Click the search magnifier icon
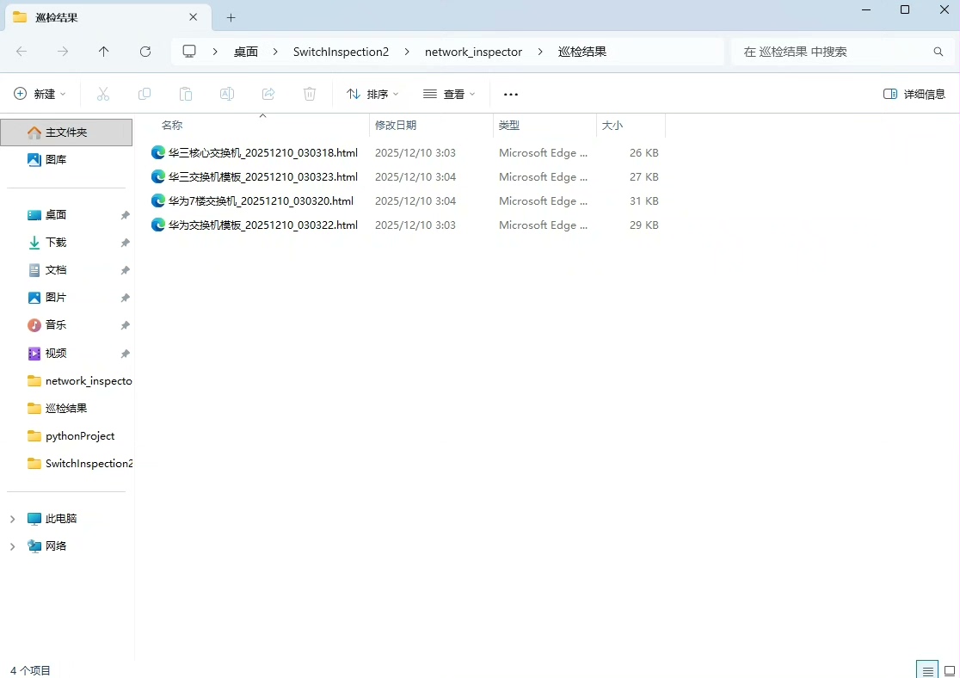The height and width of the screenshot is (678, 960). (x=938, y=52)
